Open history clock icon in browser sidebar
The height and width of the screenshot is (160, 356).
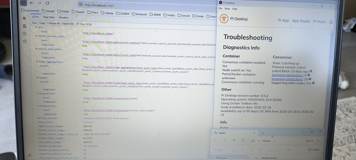25,33
